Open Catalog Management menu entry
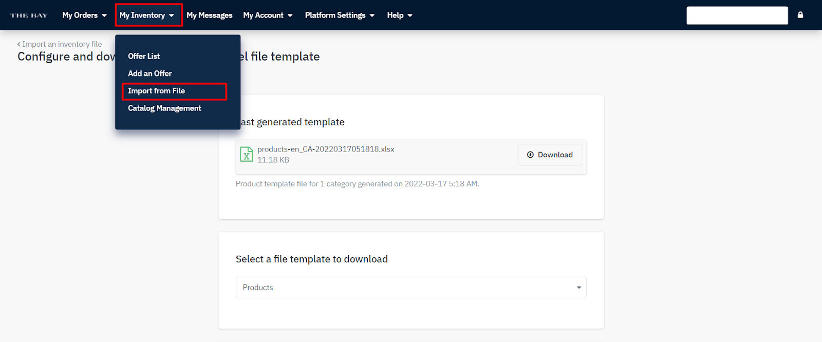The width and height of the screenshot is (822, 342). [x=164, y=108]
